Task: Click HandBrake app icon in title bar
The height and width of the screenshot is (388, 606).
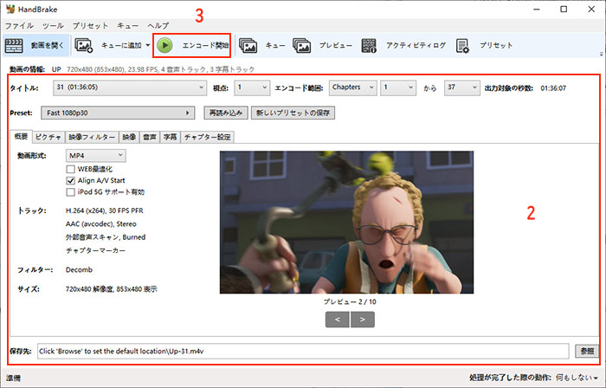Action: 10,9
